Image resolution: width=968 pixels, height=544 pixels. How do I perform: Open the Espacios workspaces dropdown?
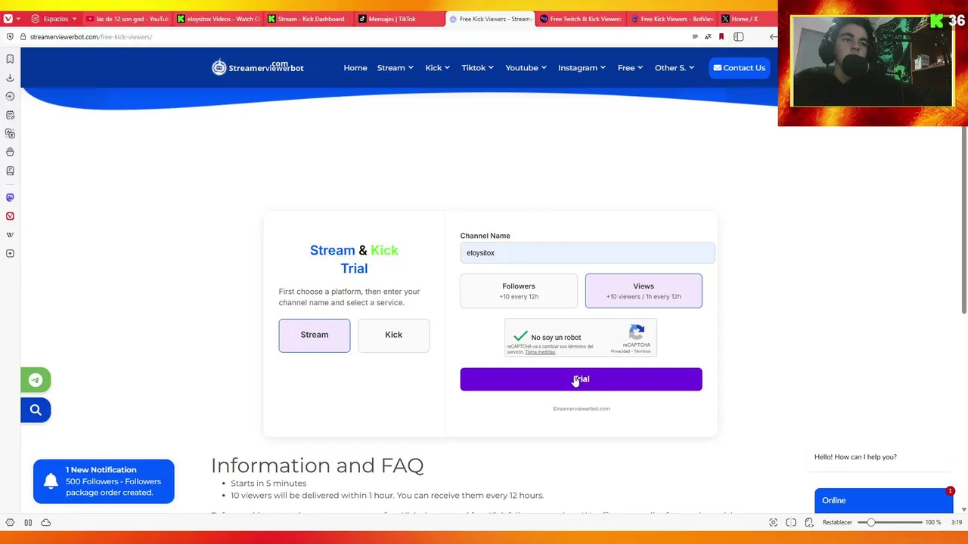54,19
